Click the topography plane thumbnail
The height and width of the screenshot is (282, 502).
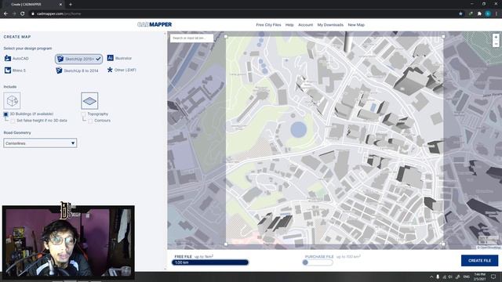[x=89, y=101]
